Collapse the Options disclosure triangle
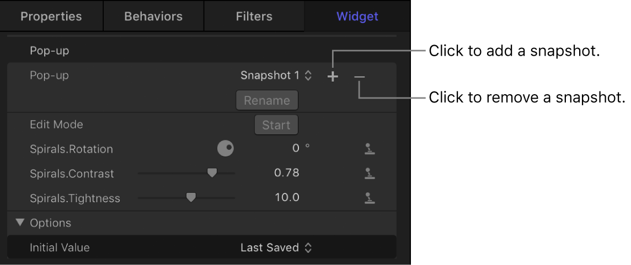The image size is (631, 265). pyautogui.click(x=20, y=223)
